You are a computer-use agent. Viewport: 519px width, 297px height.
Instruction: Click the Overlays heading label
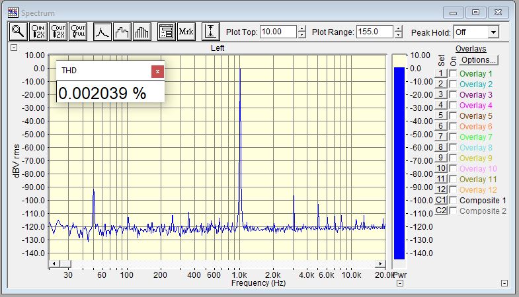pyautogui.click(x=471, y=49)
